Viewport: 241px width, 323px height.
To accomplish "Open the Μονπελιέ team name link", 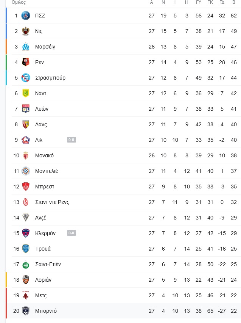I will click(47, 171).
